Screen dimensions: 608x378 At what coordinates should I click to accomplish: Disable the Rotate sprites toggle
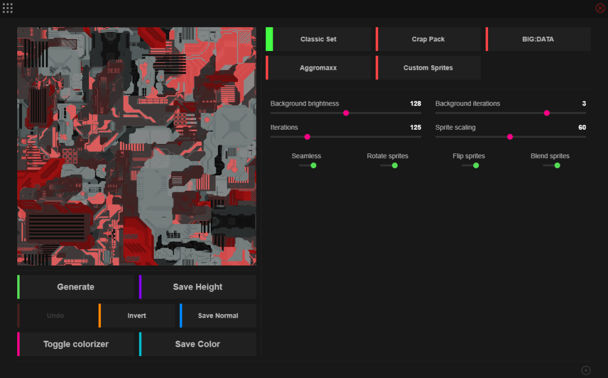pyautogui.click(x=390, y=166)
